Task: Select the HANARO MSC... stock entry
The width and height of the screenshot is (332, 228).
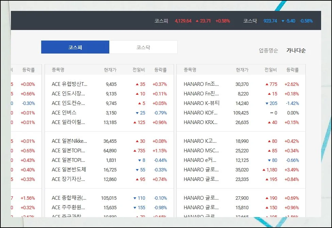Action: click(x=201, y=151)
